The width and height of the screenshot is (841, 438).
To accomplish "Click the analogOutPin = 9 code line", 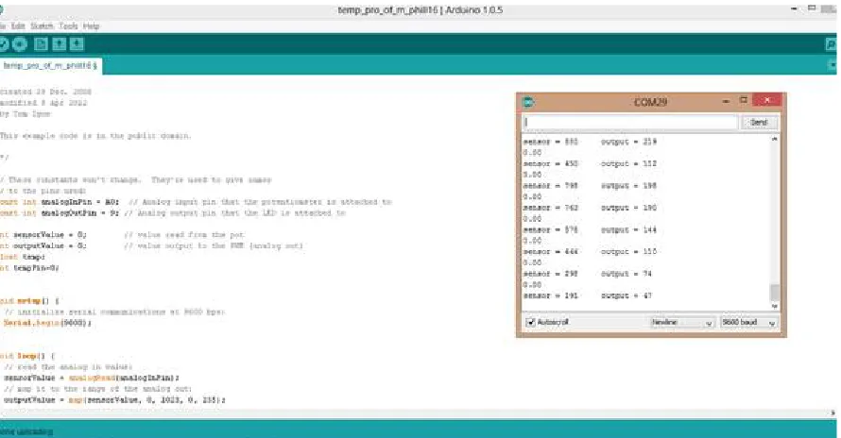I will click(173, 212).
